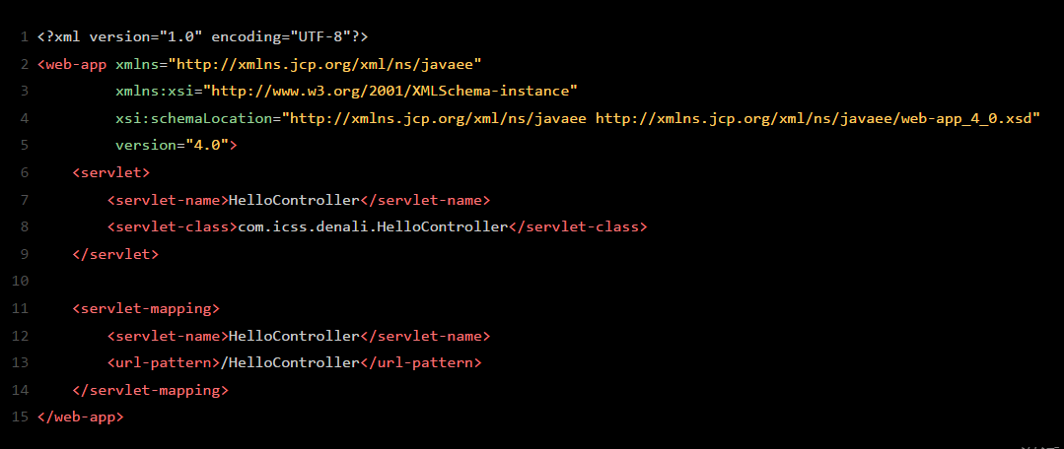The image size is (1064, 449).
Task: Click the closing web-app tag
Action: tap(81, 417)
